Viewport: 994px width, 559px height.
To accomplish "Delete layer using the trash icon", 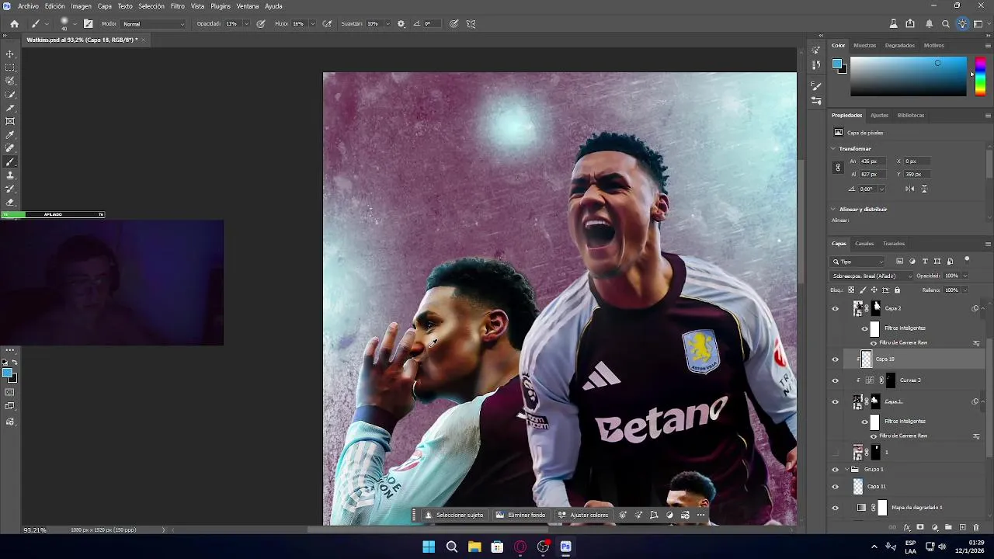I will pos(976,528).
